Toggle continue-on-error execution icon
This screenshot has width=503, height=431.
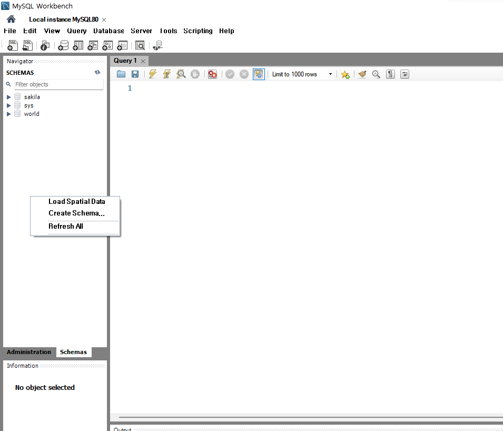[x=212, y=74]
